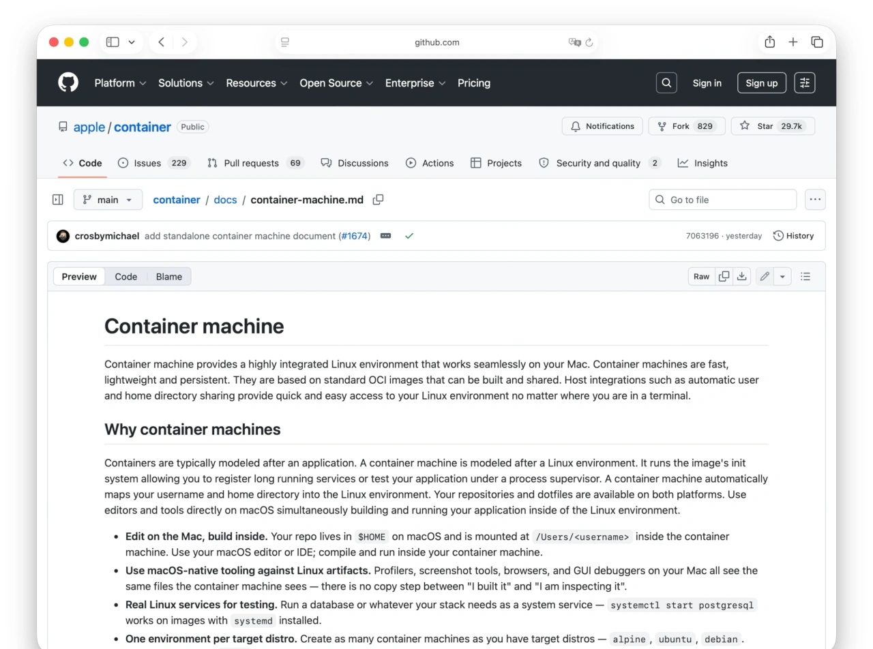Go back with Safari's back arrow

tap(162, 42)
